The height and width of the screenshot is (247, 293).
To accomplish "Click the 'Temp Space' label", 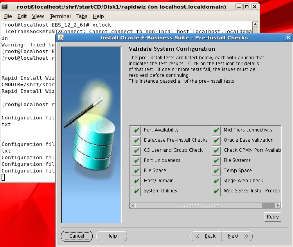I will pos(237,171).
